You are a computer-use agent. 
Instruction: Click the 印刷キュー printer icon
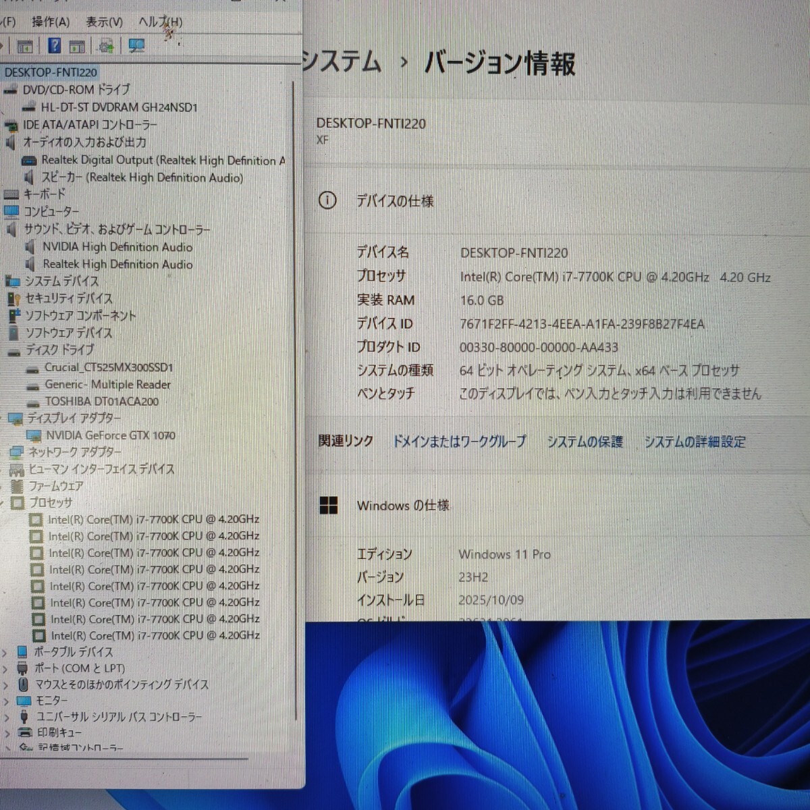pyautogui.click(x=25, y=732)
